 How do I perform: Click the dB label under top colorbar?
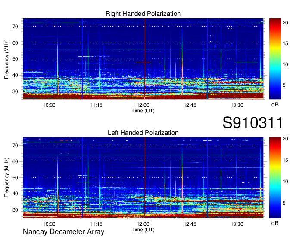(x=275, y=105)
